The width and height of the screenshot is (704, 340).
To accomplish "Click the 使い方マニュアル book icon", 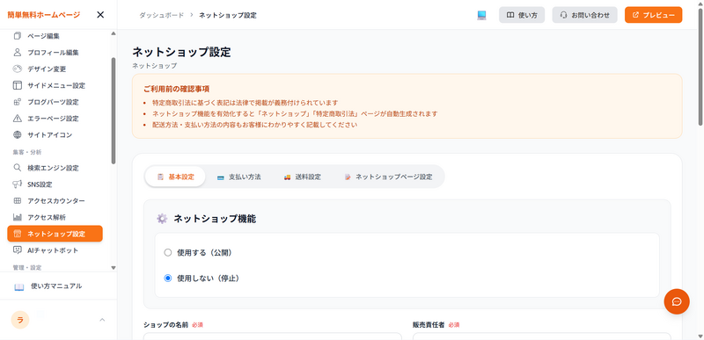I will tap(18, 286).
